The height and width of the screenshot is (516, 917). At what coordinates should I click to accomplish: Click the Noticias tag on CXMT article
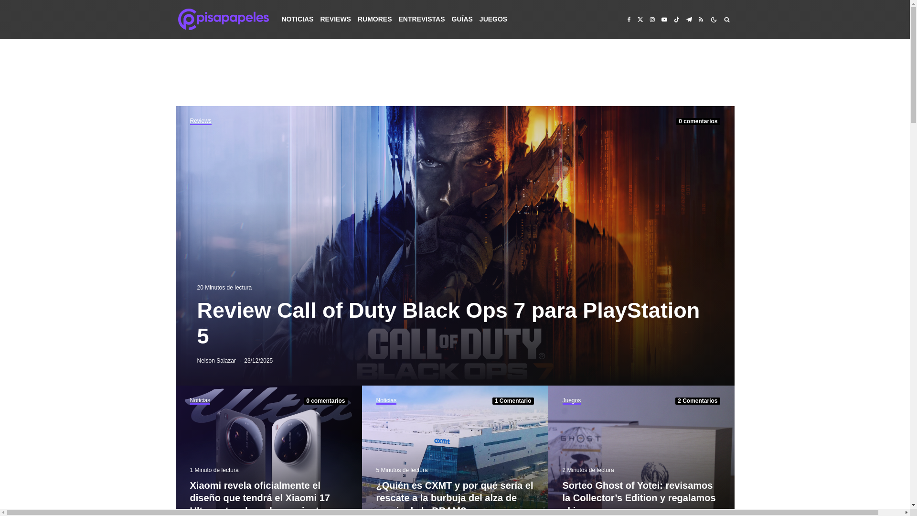(386, 401)
